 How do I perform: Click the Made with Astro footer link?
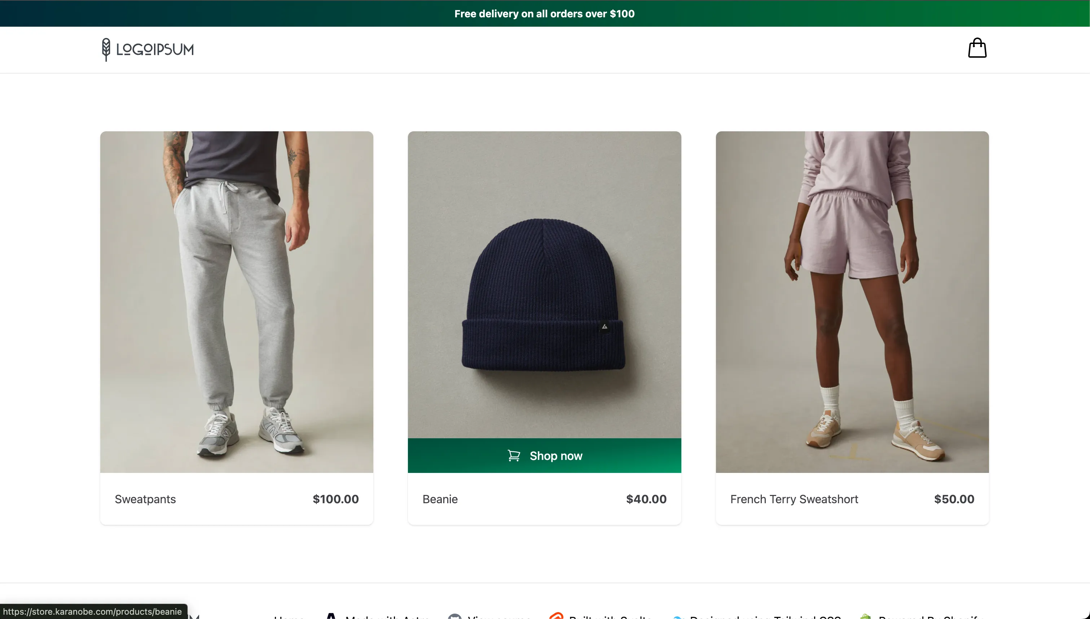(387, 617)
